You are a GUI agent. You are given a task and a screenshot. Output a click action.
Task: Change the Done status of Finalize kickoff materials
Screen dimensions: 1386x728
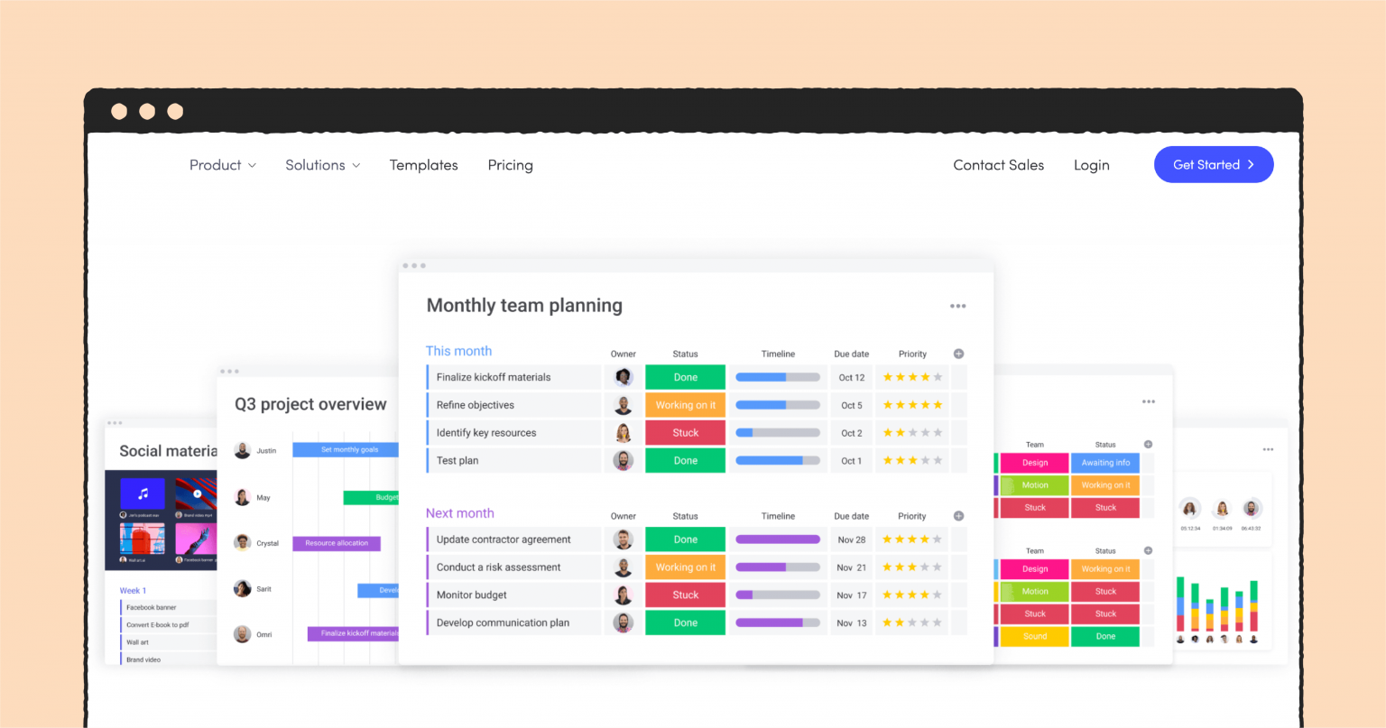coord(685,376)
